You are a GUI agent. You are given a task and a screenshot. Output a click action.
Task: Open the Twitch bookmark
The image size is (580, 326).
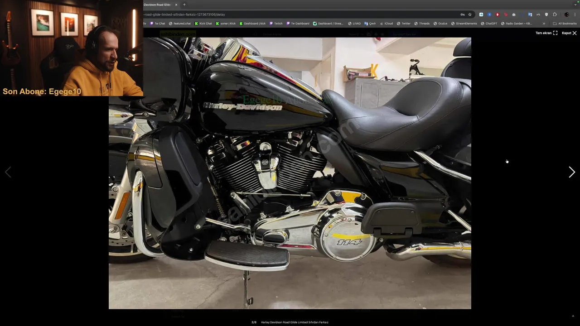click(x=276, y=24)
